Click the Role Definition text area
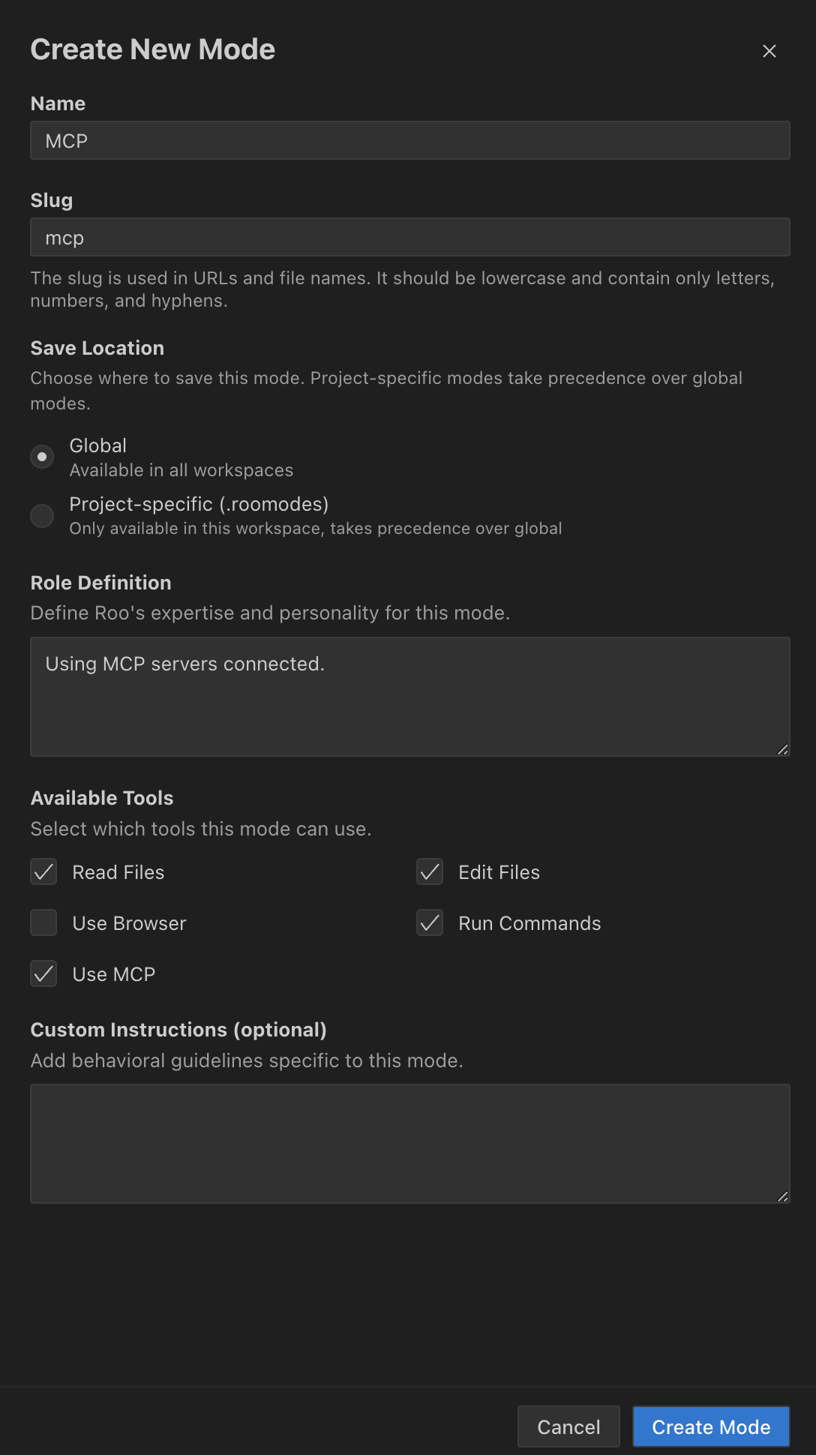The image size is (816, 1455). pos(410,697)
